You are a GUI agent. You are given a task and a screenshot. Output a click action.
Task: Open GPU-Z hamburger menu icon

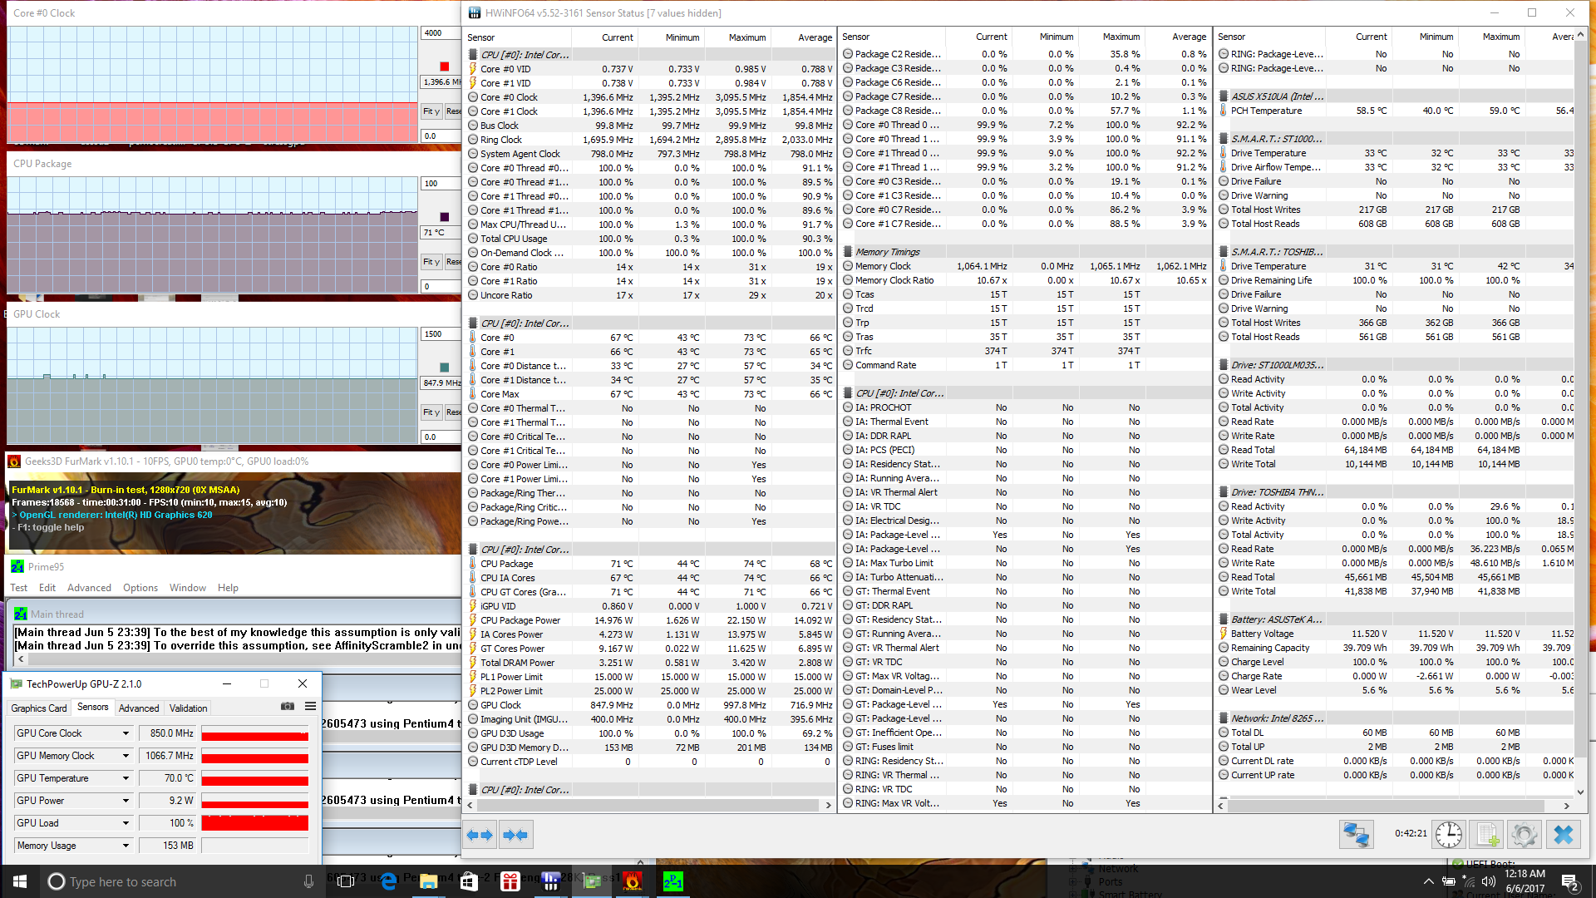tap(310, 707)
